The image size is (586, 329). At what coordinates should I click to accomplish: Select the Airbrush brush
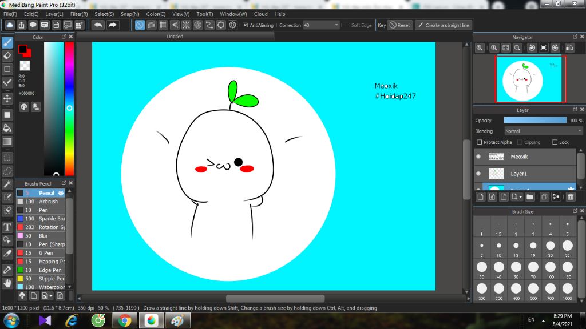click(41, 202)
